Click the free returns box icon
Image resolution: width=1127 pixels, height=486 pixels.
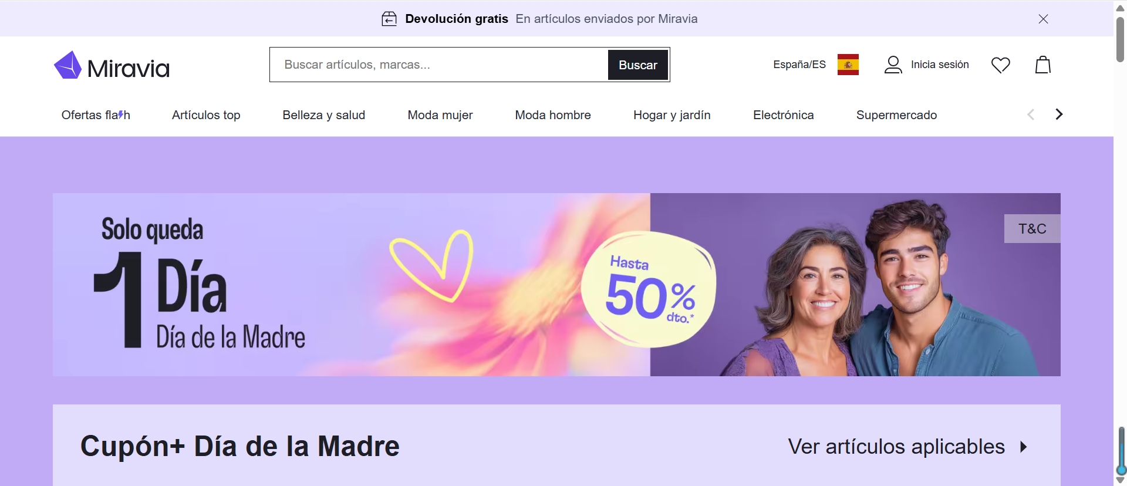coord(389,19)
